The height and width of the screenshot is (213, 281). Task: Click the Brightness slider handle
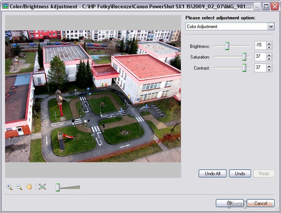pos(227,46)
